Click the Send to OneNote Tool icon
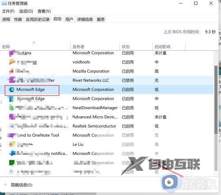Image resolution: width=221 pixels, height=195 pixels. pos(11,135)
